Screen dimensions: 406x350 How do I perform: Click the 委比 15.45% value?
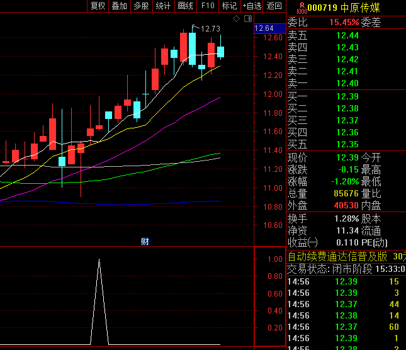pyautogui.click(x=344, y=22)
